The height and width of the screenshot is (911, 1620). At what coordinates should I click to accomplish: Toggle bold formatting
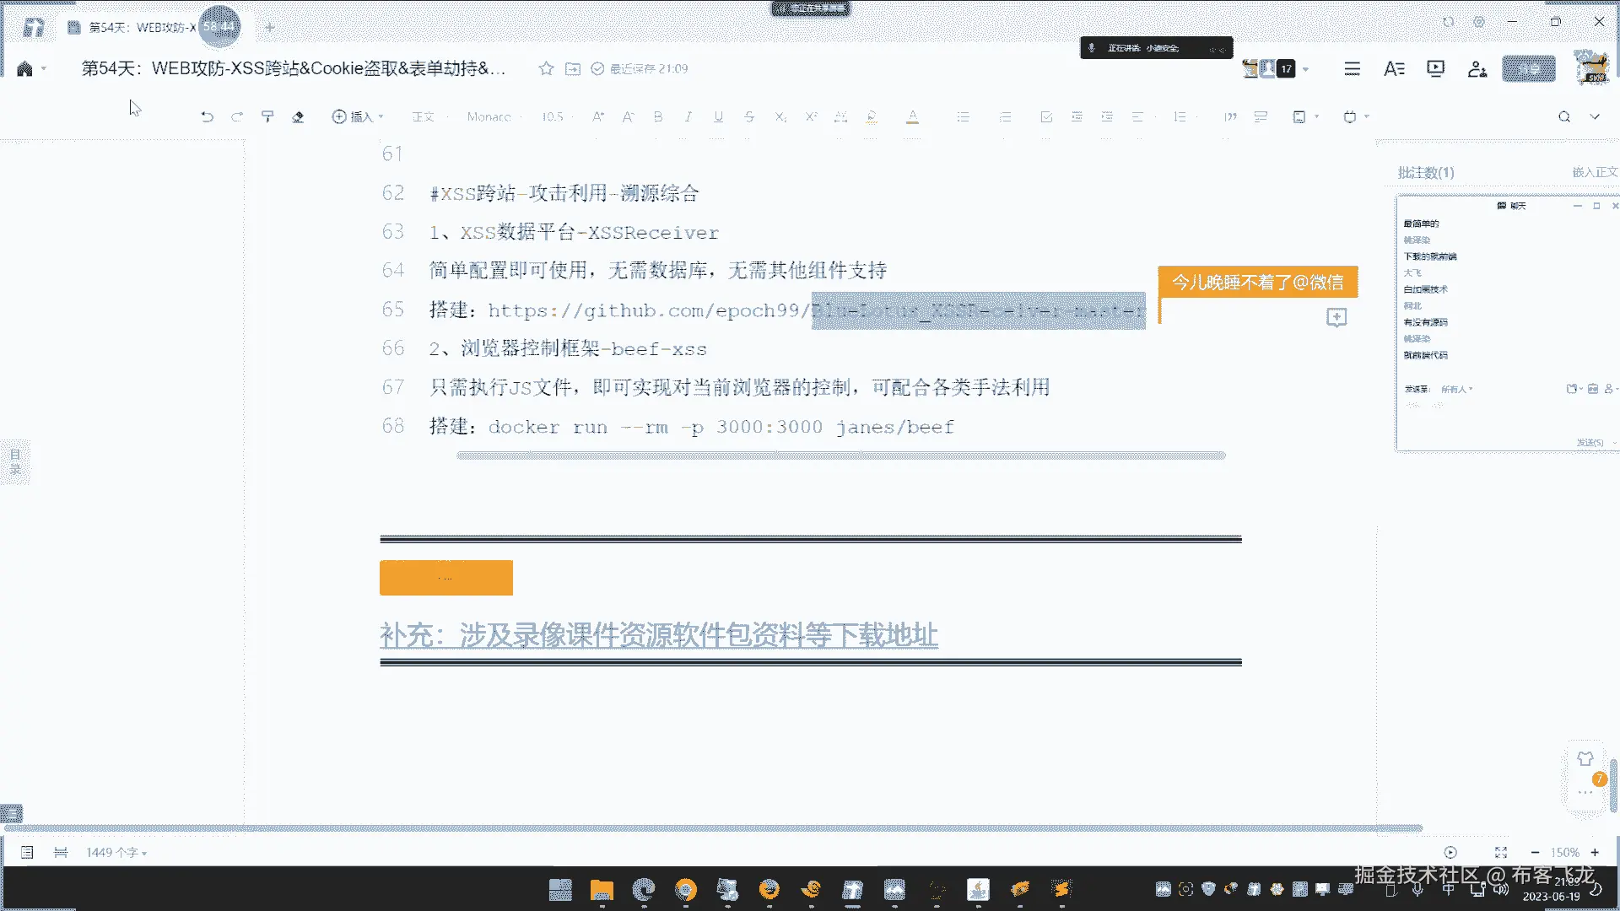(658, 117)
